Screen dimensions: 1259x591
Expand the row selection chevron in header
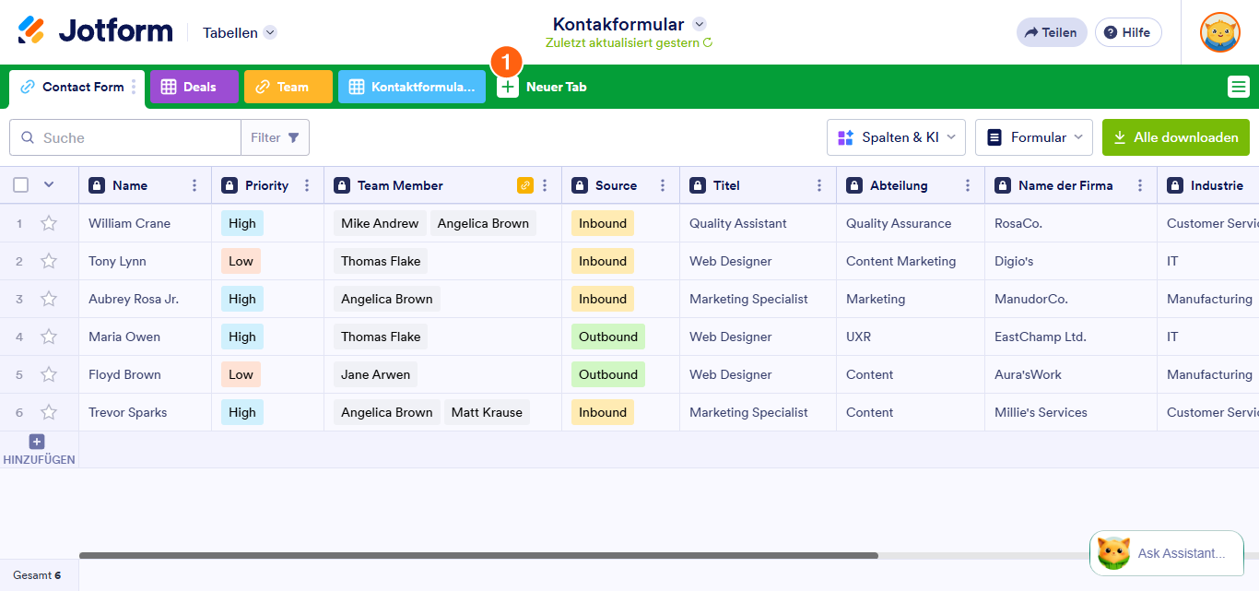point(49,184)
